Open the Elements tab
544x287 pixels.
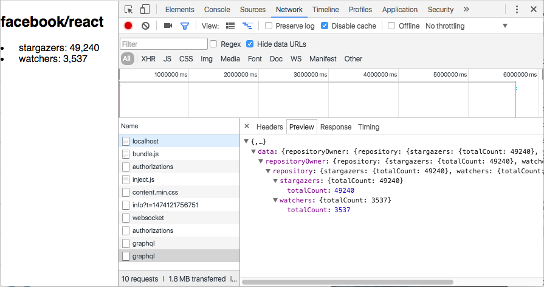pyautogui.click(x=180, y=10)
